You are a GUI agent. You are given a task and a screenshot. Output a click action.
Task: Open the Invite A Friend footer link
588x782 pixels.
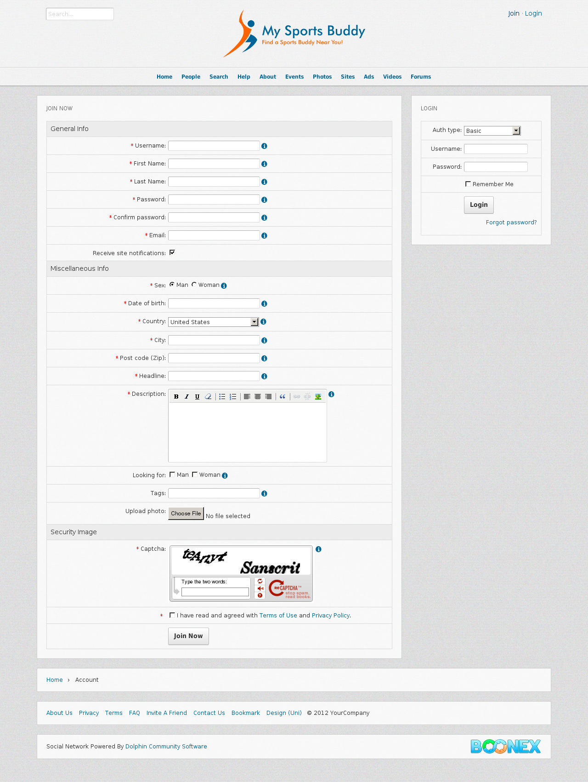click(167, 713)
